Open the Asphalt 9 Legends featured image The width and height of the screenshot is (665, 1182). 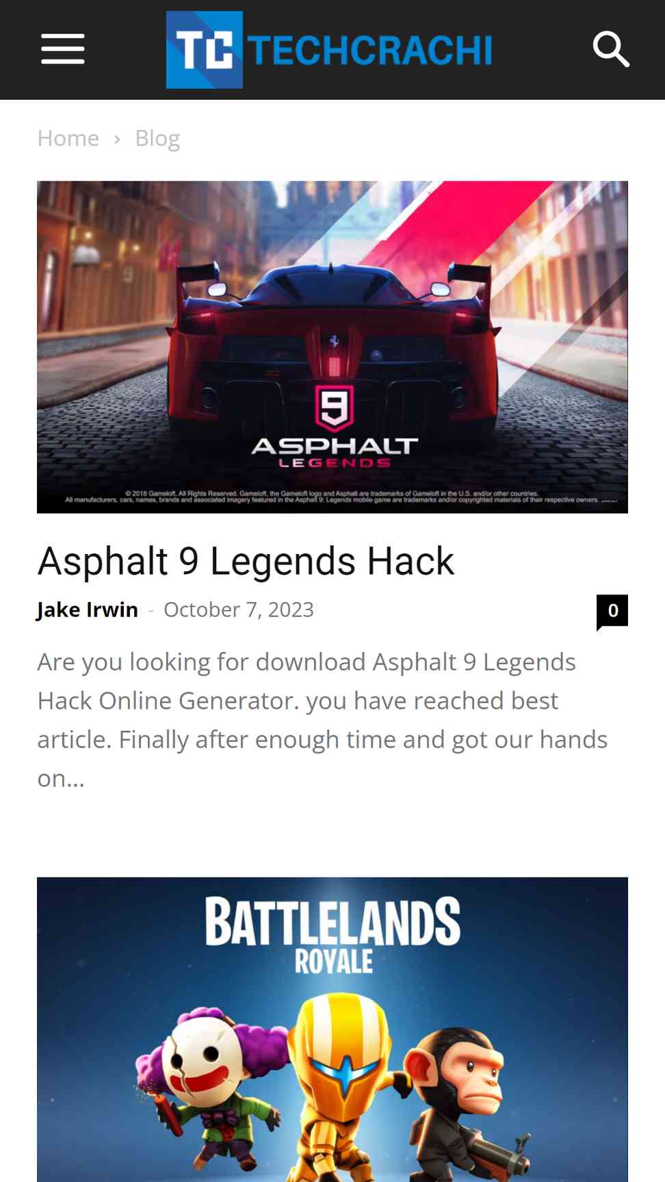(x=332, y=347)
